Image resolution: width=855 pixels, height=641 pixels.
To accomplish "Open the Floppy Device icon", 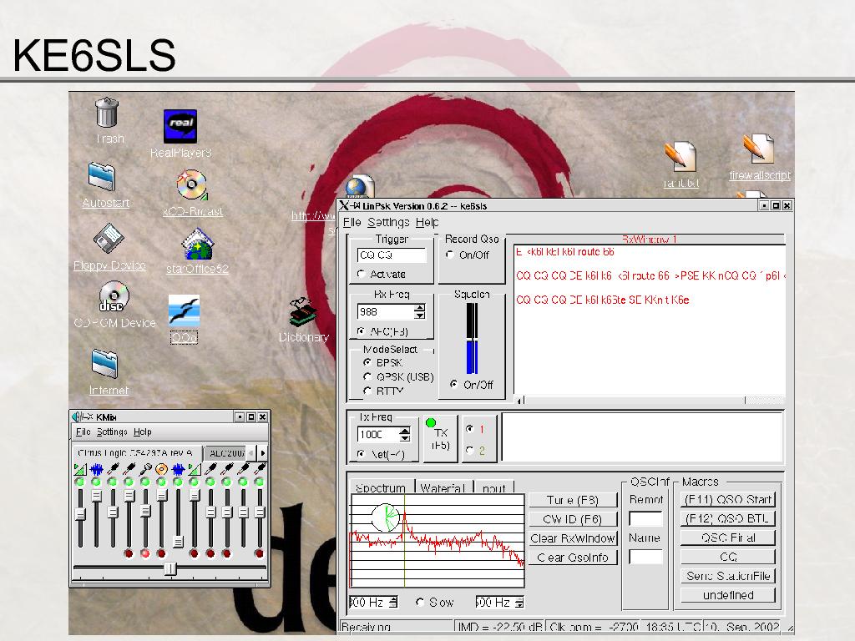I will [109, 239].
